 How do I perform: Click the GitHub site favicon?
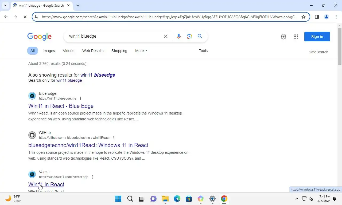click(32, 135)
